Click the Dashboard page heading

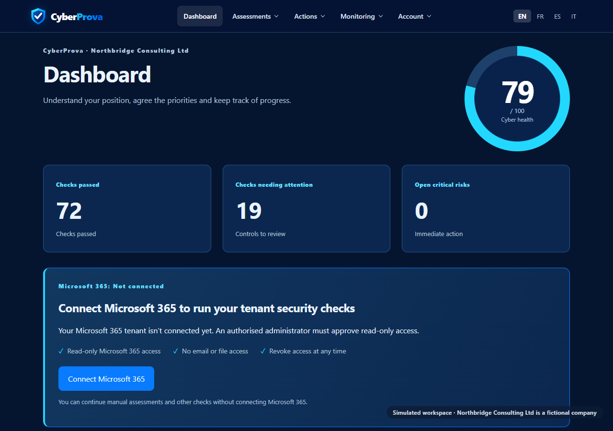(97, 75)
